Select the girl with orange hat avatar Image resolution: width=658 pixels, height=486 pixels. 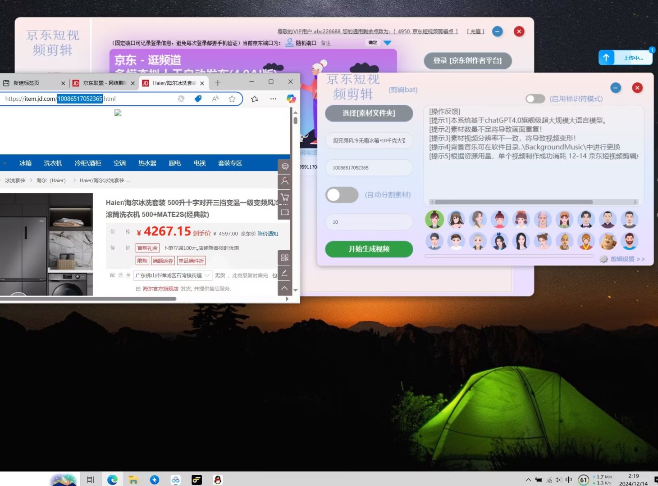(x=564, y=220)
